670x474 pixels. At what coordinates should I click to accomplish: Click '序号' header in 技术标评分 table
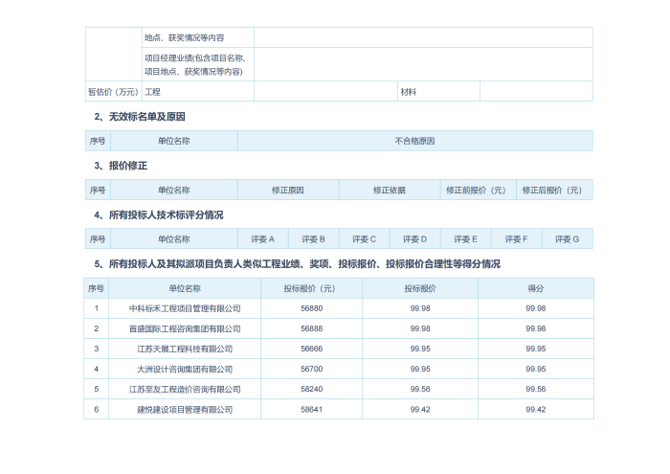pyautogui.click(x=98, y=239)
